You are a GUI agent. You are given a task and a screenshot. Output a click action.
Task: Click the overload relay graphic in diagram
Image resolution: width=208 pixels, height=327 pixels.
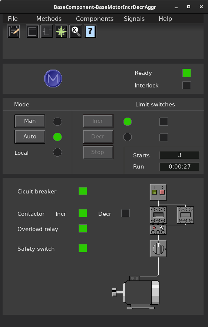click(x=158, y=230)
